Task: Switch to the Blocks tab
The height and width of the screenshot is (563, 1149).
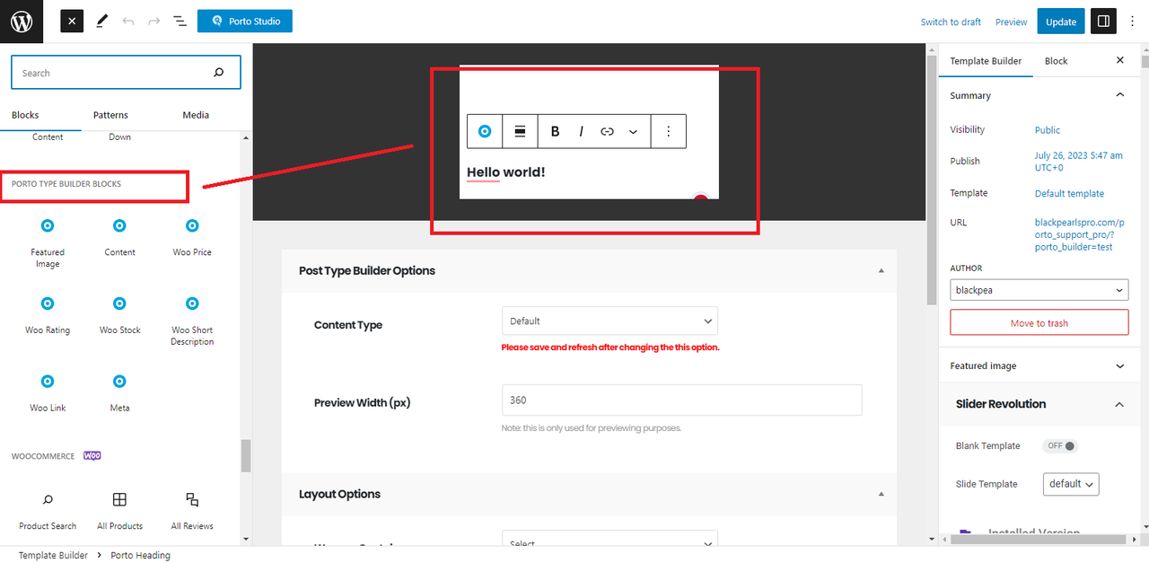Action: (x=25, y=115)
